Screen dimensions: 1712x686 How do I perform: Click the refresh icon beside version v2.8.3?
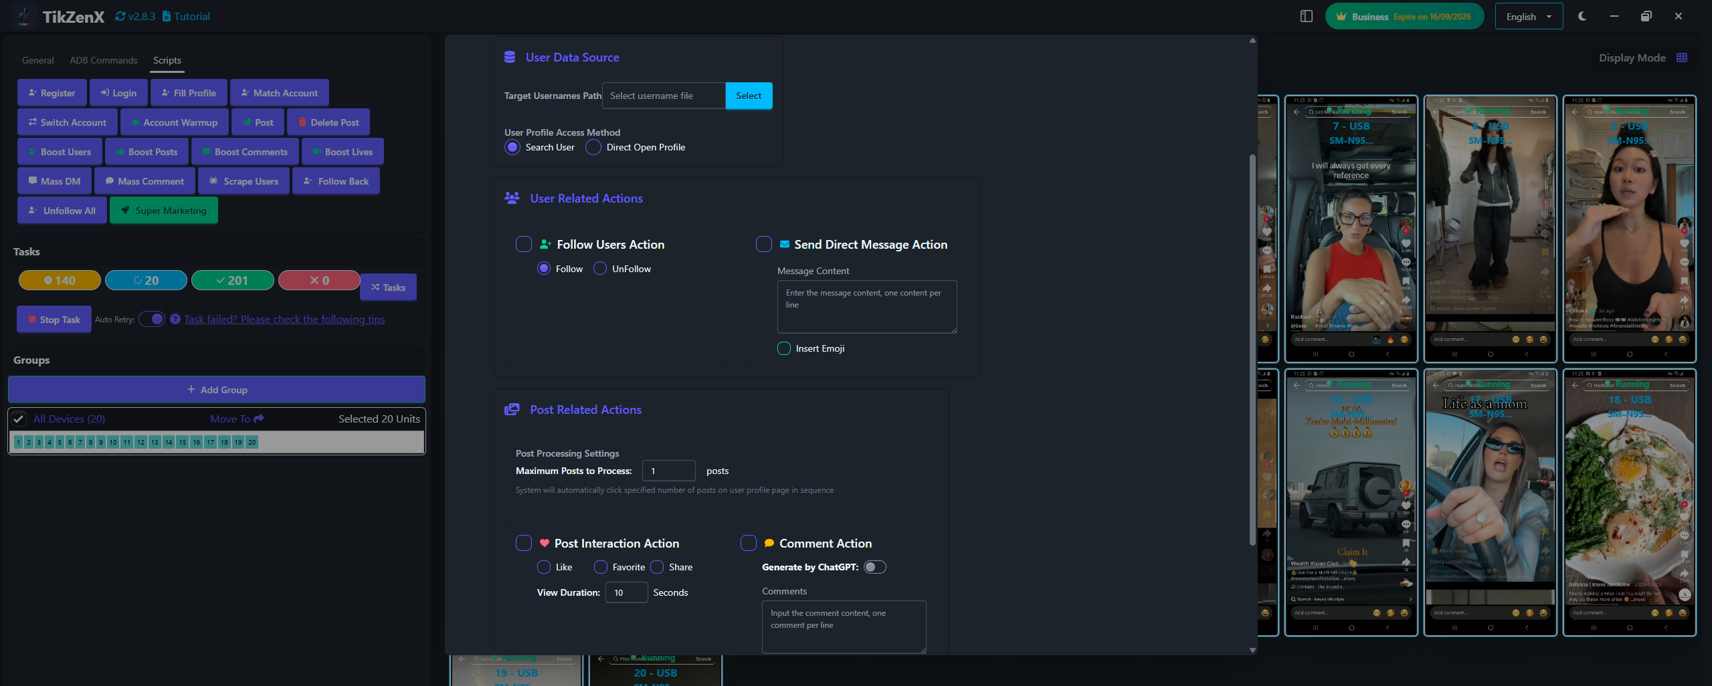(120, 15)
